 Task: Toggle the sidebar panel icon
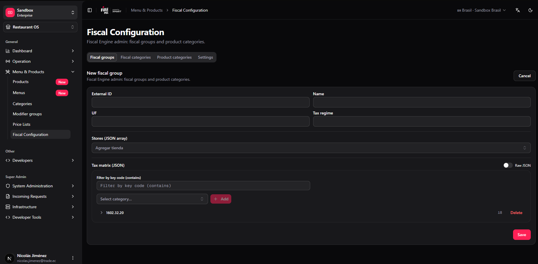pos(90,10)
